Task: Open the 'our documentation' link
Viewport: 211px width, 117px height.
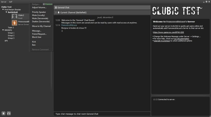Action: [x=181, y=38]
